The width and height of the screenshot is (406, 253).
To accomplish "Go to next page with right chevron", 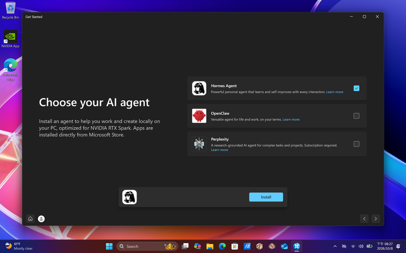I will point(375,219).
